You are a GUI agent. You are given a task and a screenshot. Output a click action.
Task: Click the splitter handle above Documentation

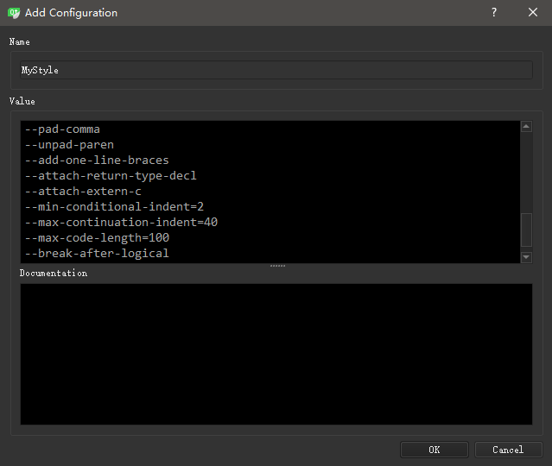(x=276, y=266)
